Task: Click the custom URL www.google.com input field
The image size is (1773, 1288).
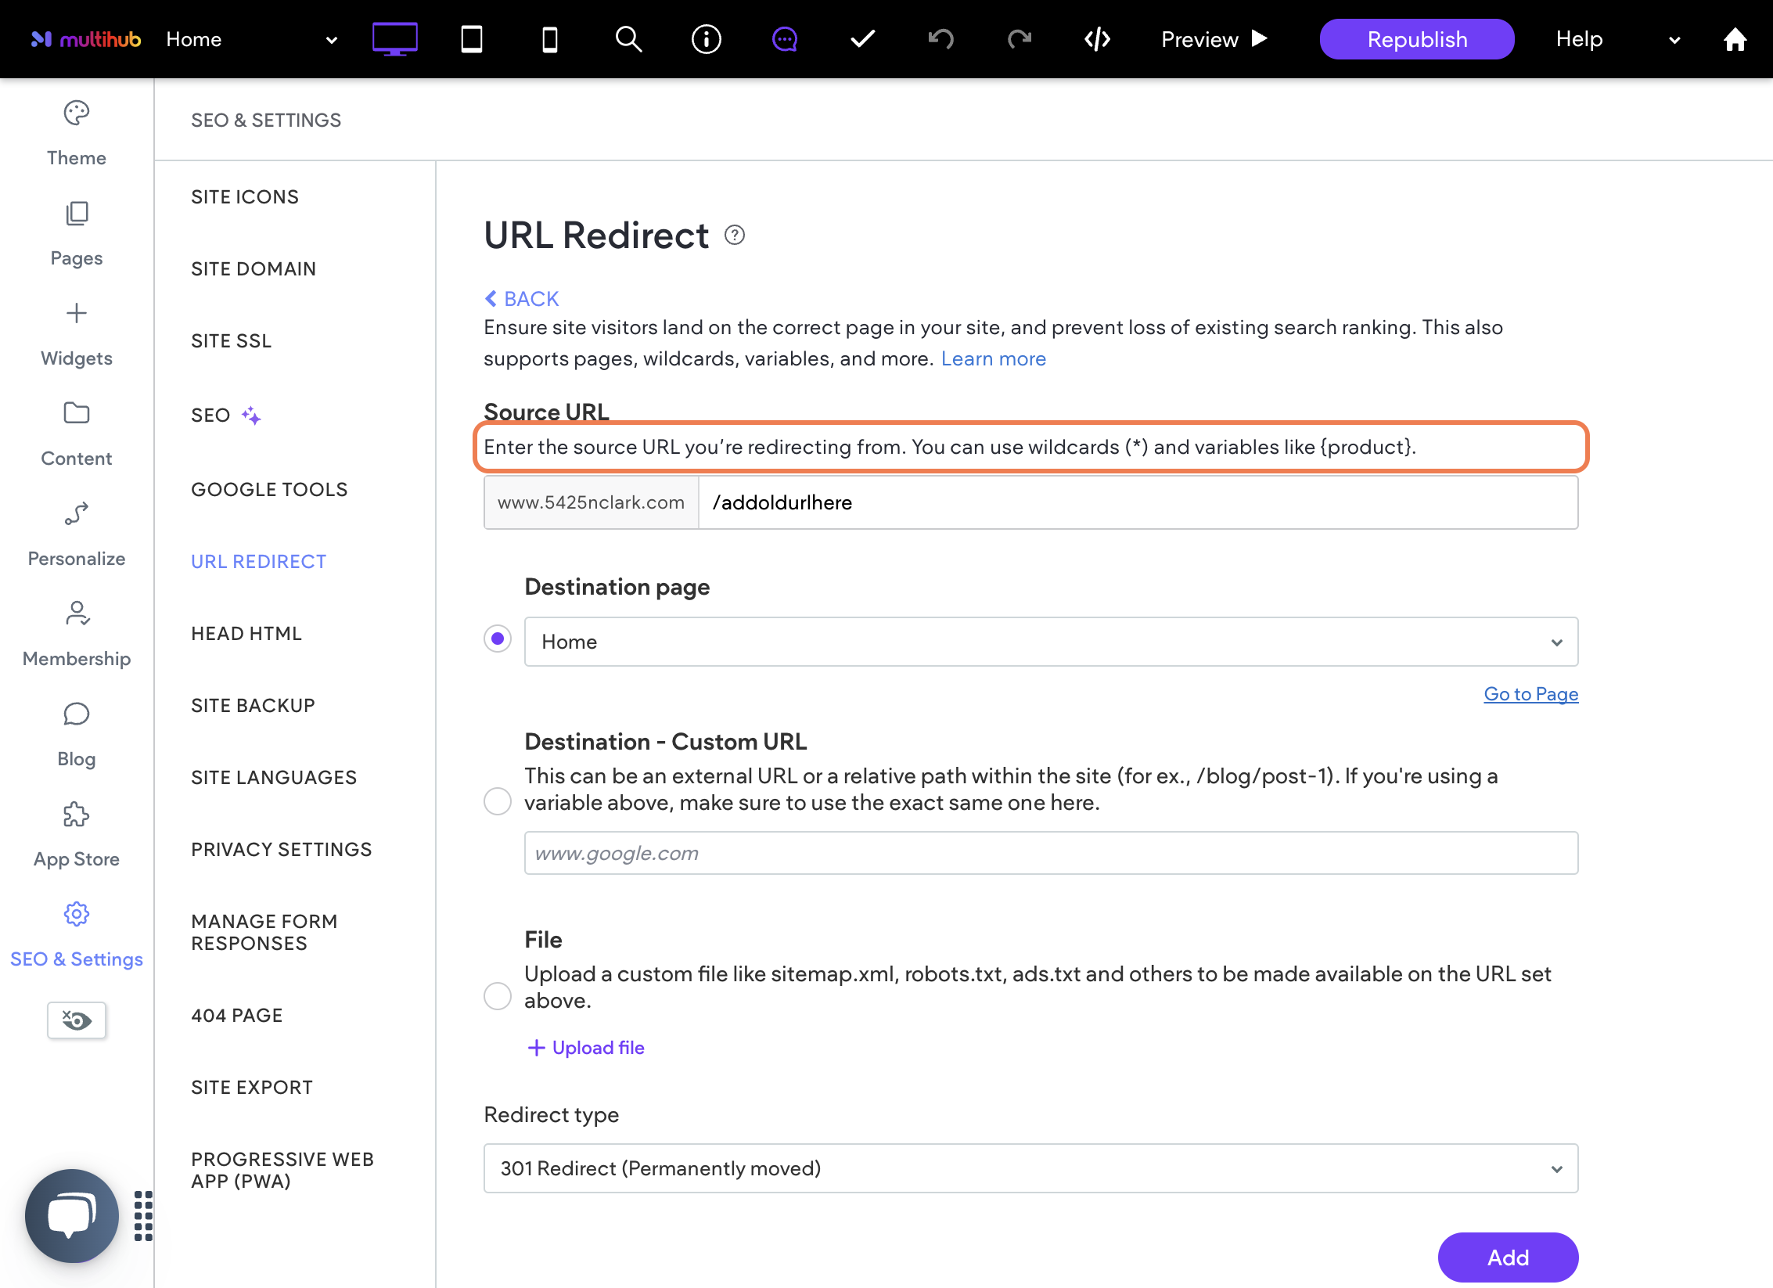Action: pyautogui.click(x=1051, y=853)
